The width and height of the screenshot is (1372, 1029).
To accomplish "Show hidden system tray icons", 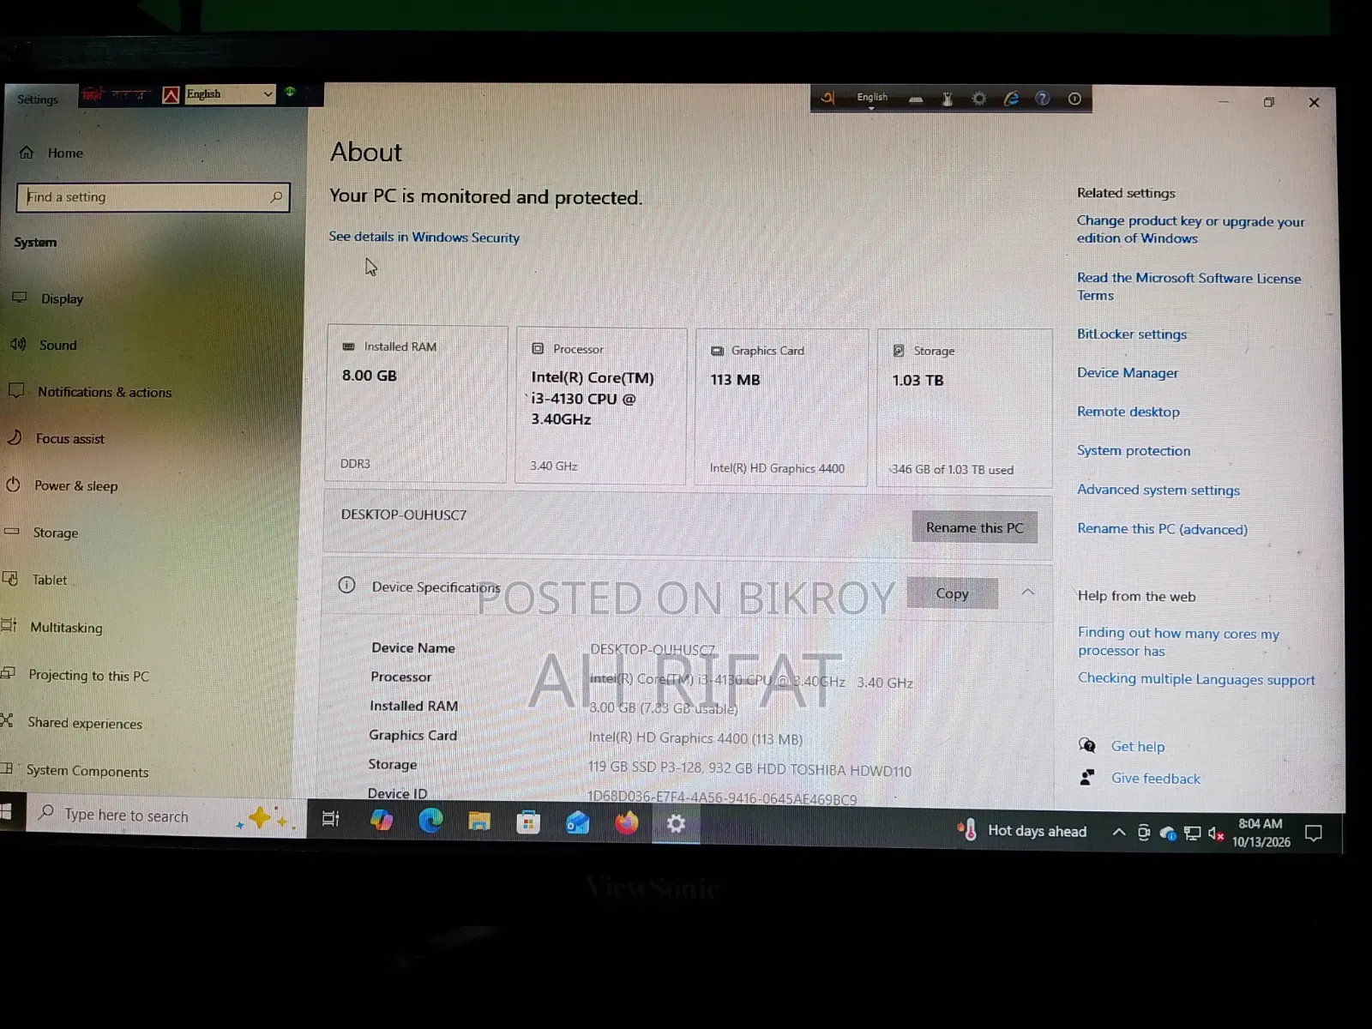I will click(1119, 832).
